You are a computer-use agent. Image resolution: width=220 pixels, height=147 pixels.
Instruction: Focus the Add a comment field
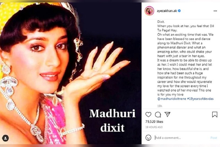(181, 138)
